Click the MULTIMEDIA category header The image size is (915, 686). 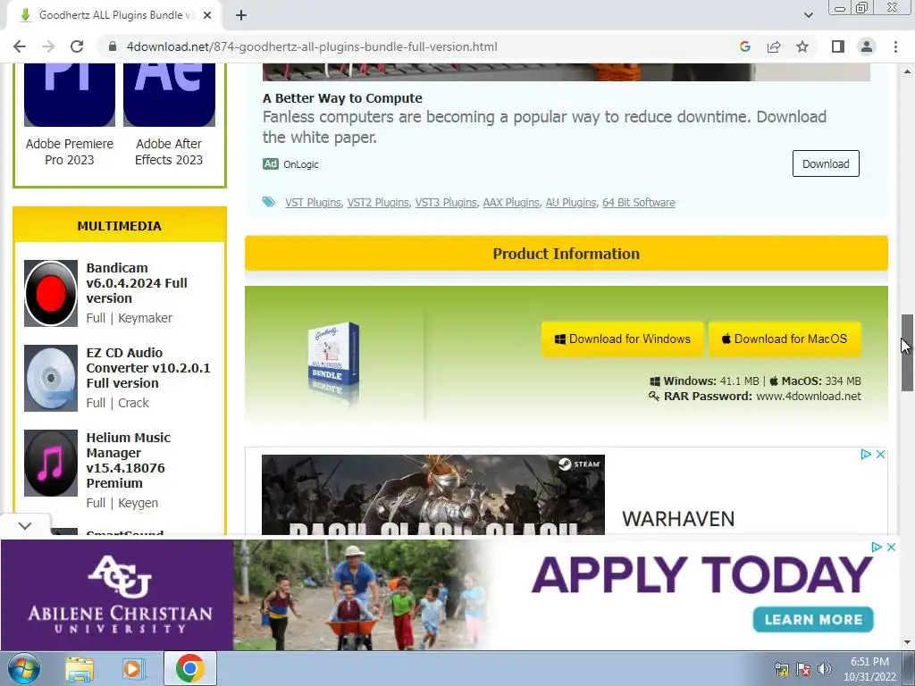click(120, 226)
